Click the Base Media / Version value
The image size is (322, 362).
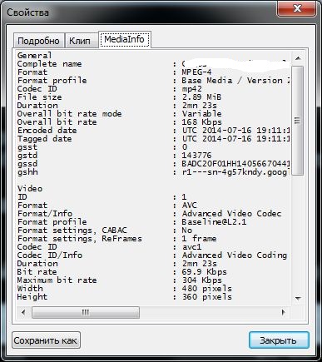[235, 81]
